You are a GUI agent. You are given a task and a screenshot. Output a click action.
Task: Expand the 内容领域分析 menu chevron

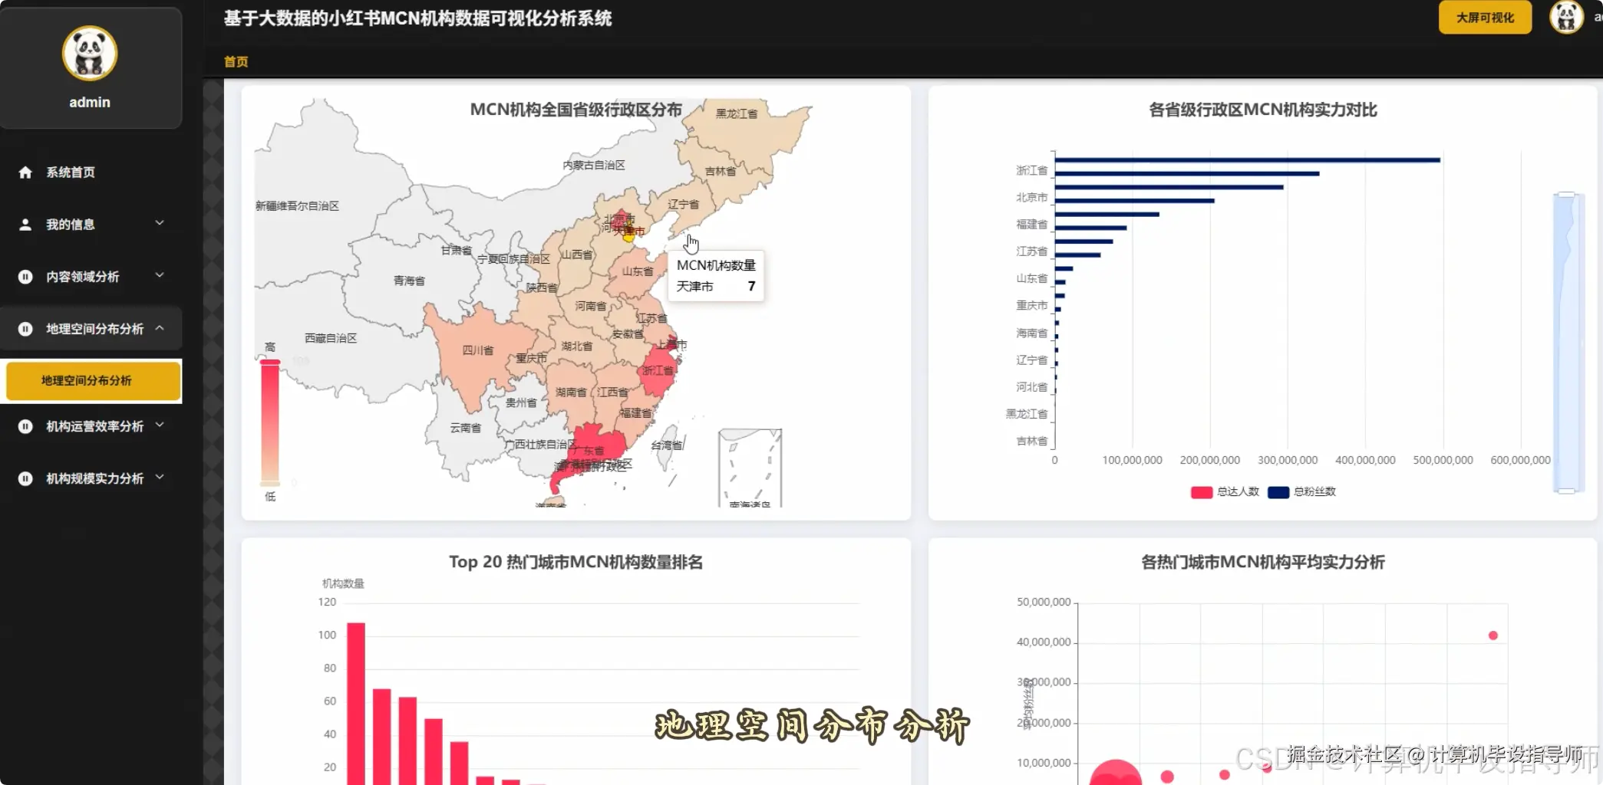pos(160,275)
